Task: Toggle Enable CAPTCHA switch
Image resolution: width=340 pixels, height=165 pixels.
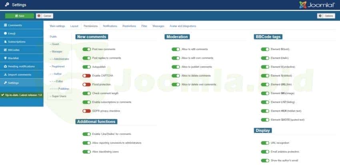Action: tap(86, 76)
